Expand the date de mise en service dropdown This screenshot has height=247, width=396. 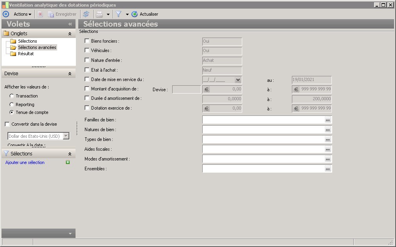click(238, 79)
